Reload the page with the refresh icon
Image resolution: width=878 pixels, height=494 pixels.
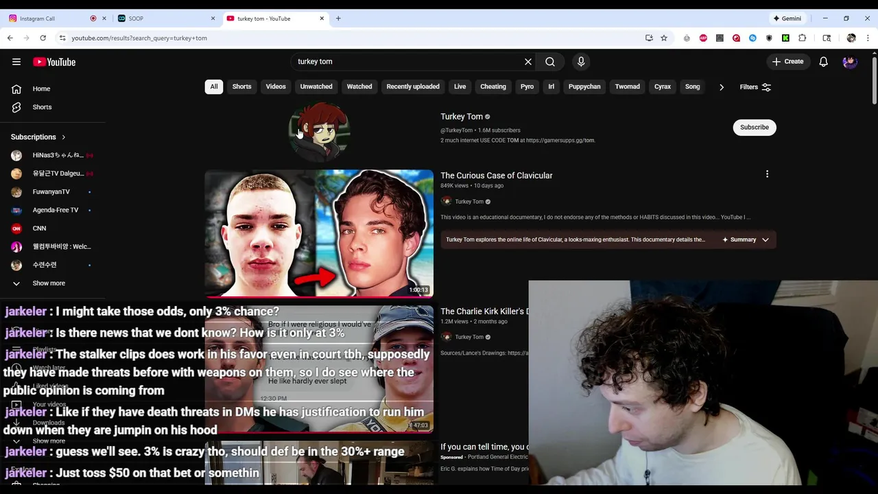(x=43, y=38)
